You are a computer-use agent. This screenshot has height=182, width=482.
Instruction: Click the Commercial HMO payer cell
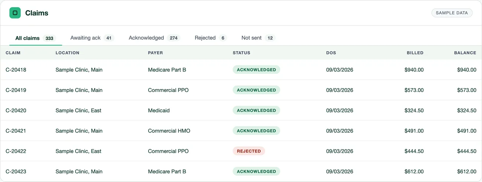(169, 131)
